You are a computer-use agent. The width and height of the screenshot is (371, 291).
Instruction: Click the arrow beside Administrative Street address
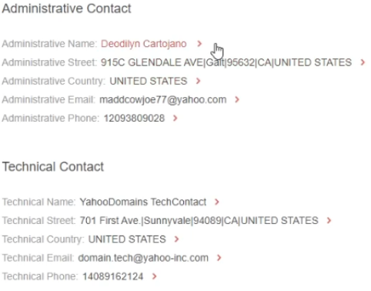coord(363,62)
